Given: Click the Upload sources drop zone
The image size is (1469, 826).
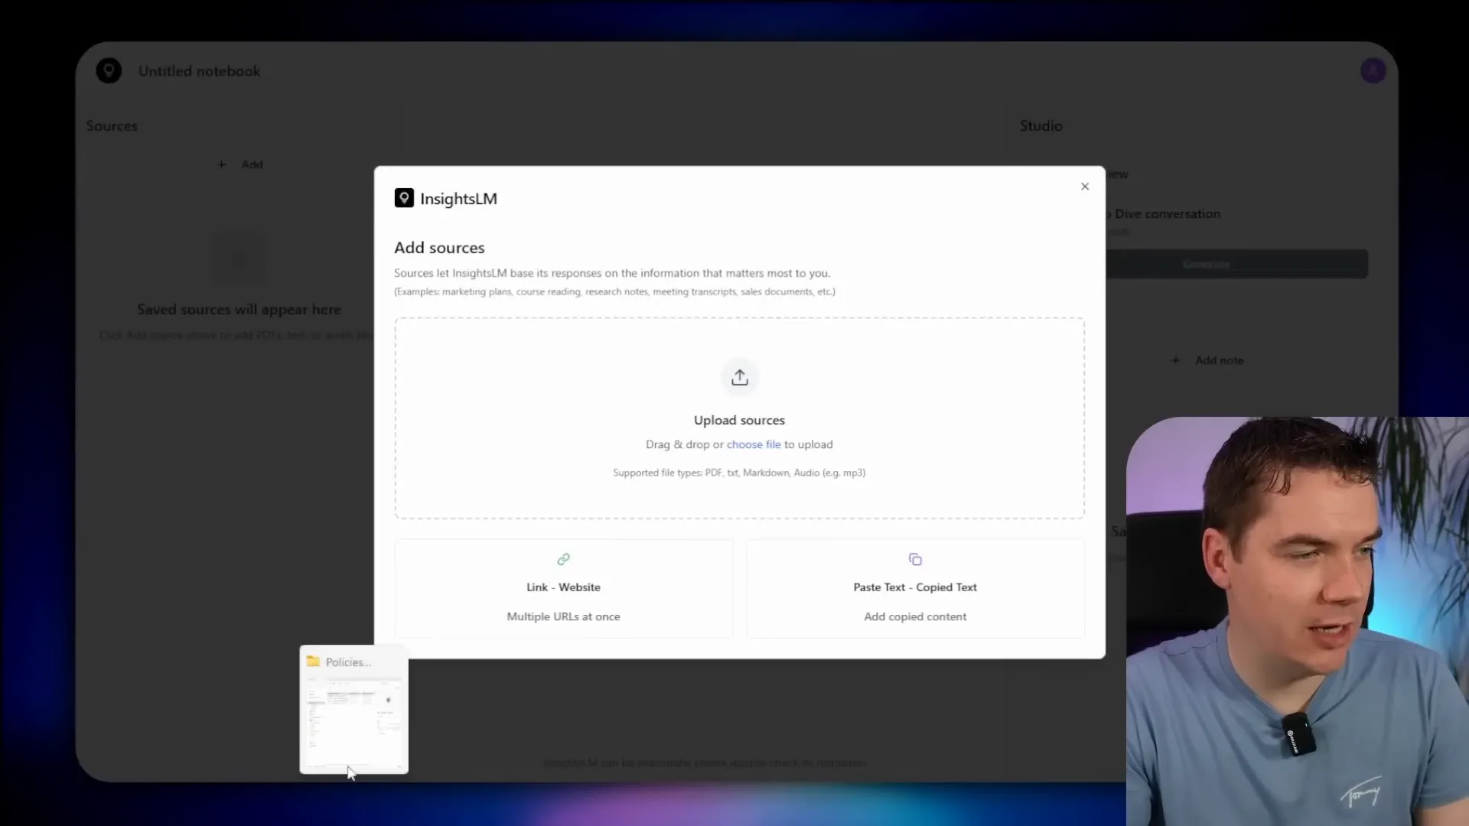Looking at the screenshot, I should click(x=739, y=418).
